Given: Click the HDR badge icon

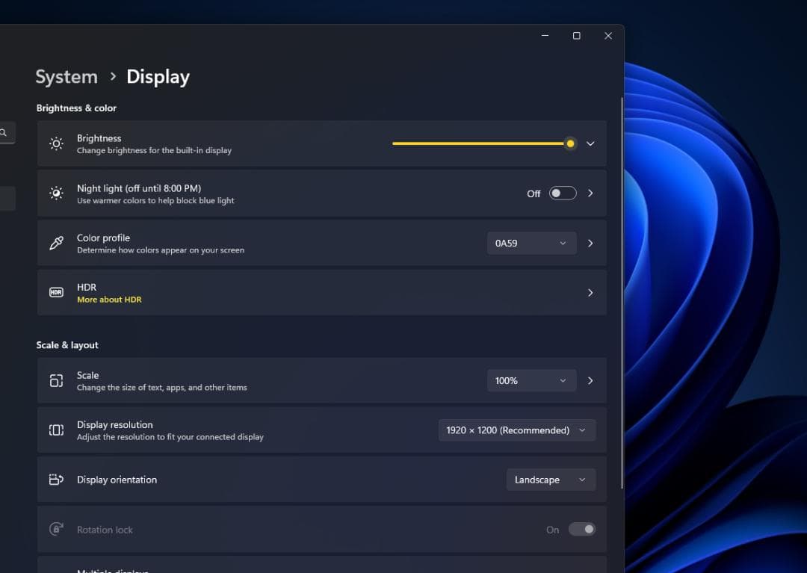Looking at the screenshot, I should 56,292.
